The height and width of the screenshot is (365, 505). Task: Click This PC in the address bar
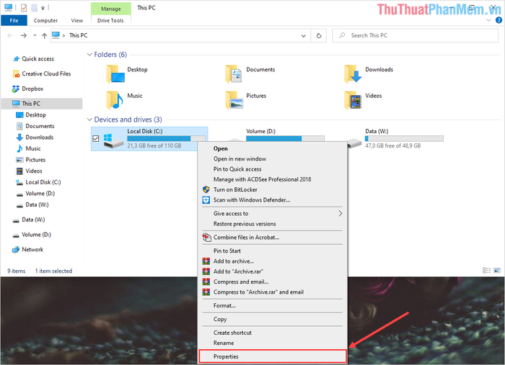[x=78, y=36]
